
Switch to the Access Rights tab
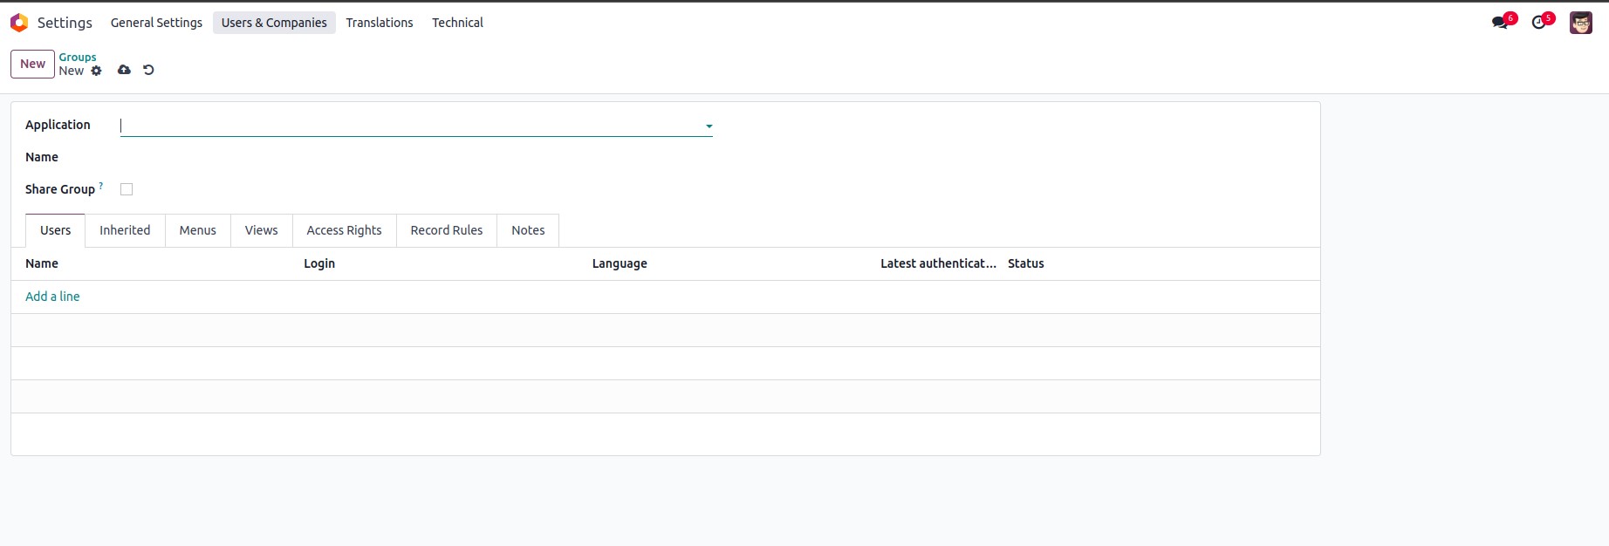[x=344, y=230]
